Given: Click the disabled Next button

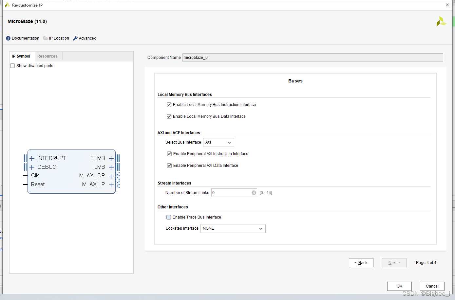Looking at the screenshot, I should [x=394, y=263].
